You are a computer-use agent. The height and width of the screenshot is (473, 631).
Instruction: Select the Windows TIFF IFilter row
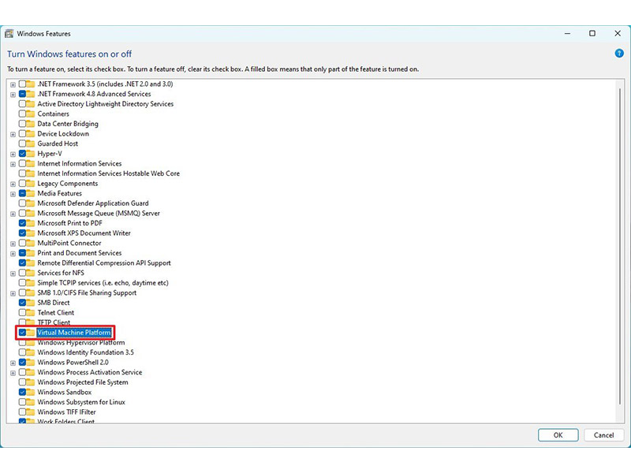coord(67,412)
